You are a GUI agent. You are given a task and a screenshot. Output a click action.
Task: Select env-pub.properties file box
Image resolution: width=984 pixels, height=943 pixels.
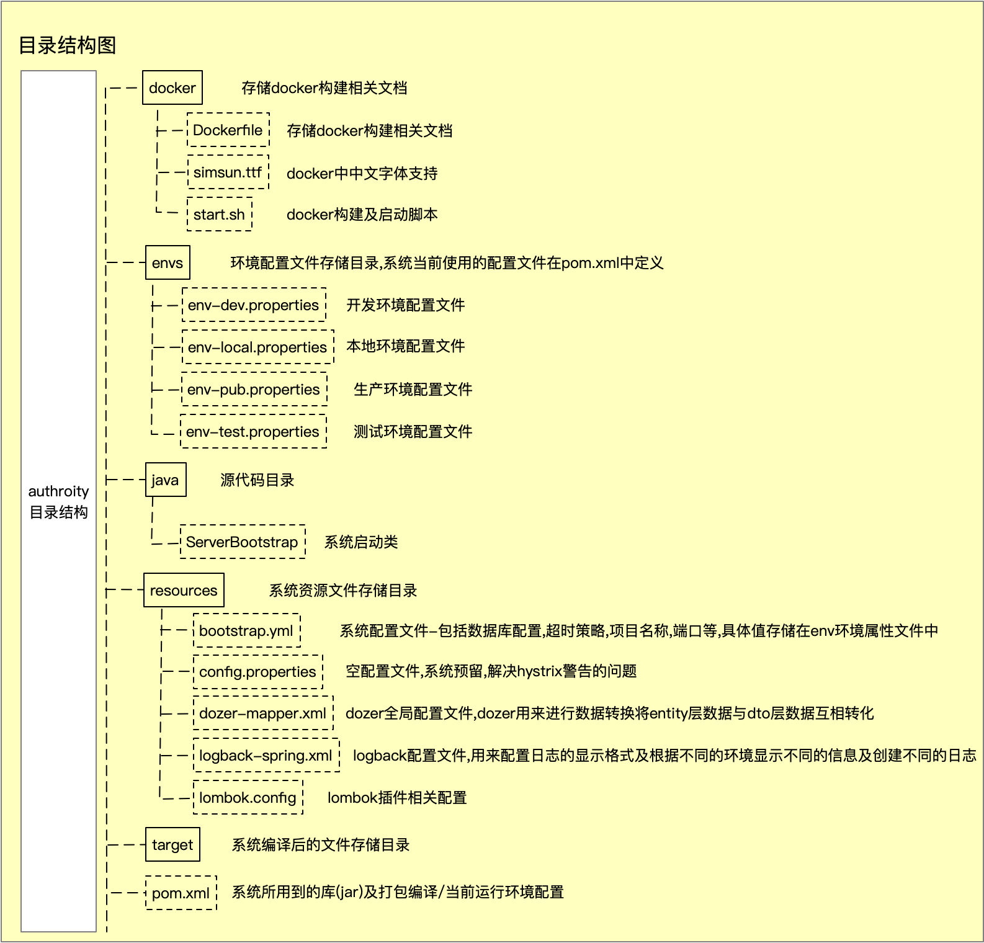pos(254,389)
